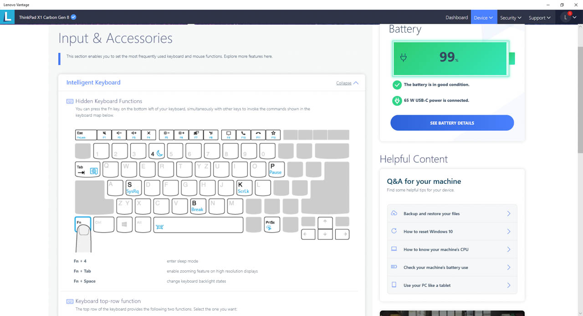Click the user profile avatar with notification badge

click(x=566, y=17)
